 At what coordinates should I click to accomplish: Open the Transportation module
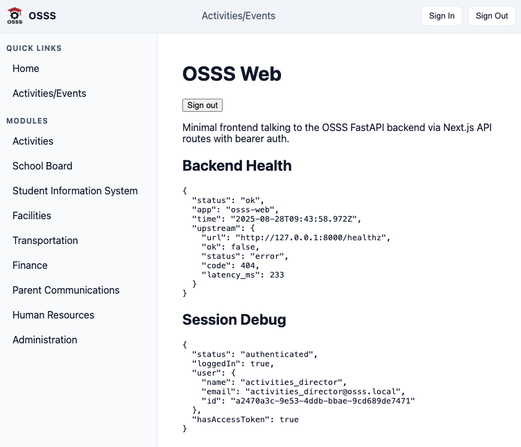click(x=45, y=240)
